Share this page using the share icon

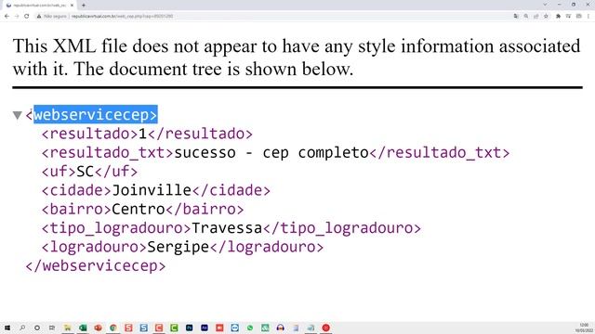[535, 17]
